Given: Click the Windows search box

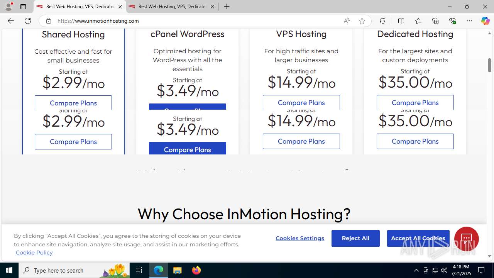Looking at the screenshot, I should pyautogui.click(x=74, y=270).
